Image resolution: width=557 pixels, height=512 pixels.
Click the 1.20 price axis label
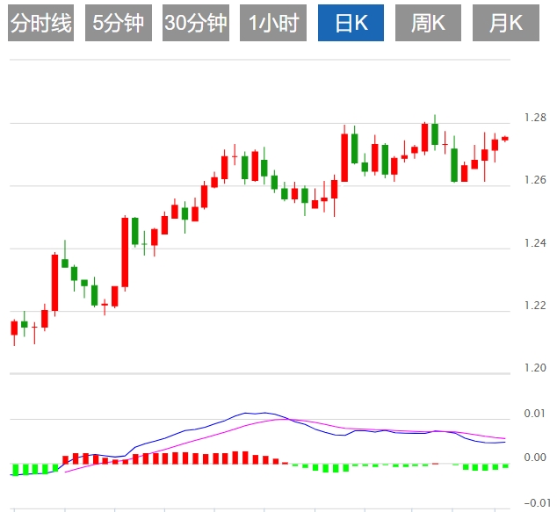(535, 368)
